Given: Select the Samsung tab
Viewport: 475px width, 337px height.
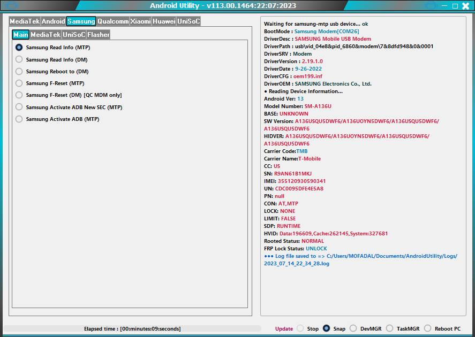Looking at the screenshot, I should [x=81, y=21].
